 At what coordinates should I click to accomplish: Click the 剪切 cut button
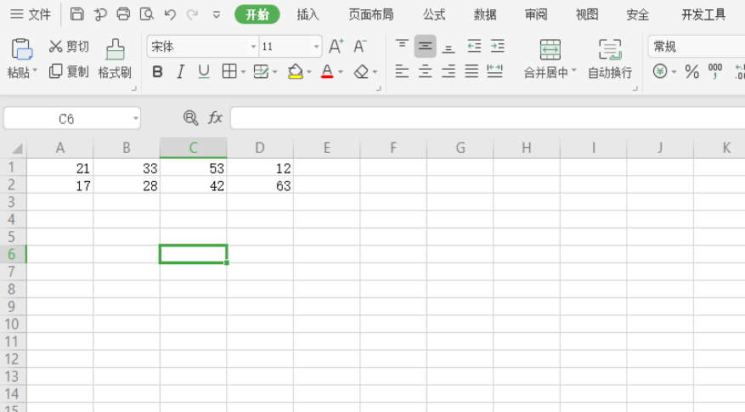click(x=69, y=46)
